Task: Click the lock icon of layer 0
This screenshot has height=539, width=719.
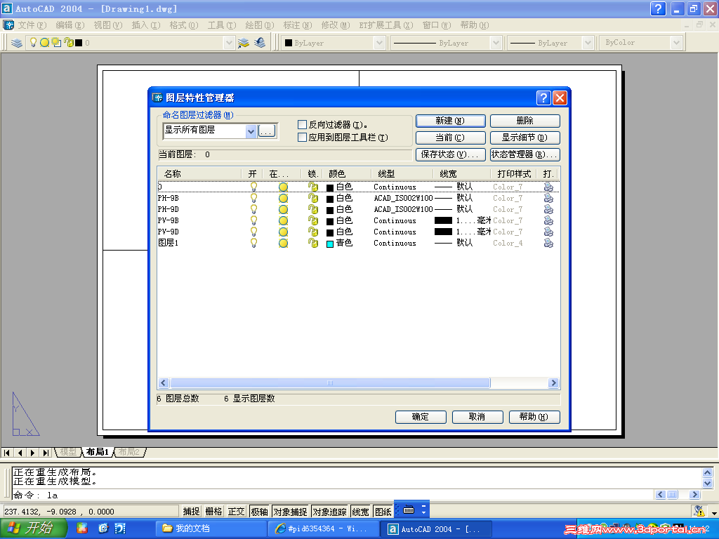Action: coord(313,187)
